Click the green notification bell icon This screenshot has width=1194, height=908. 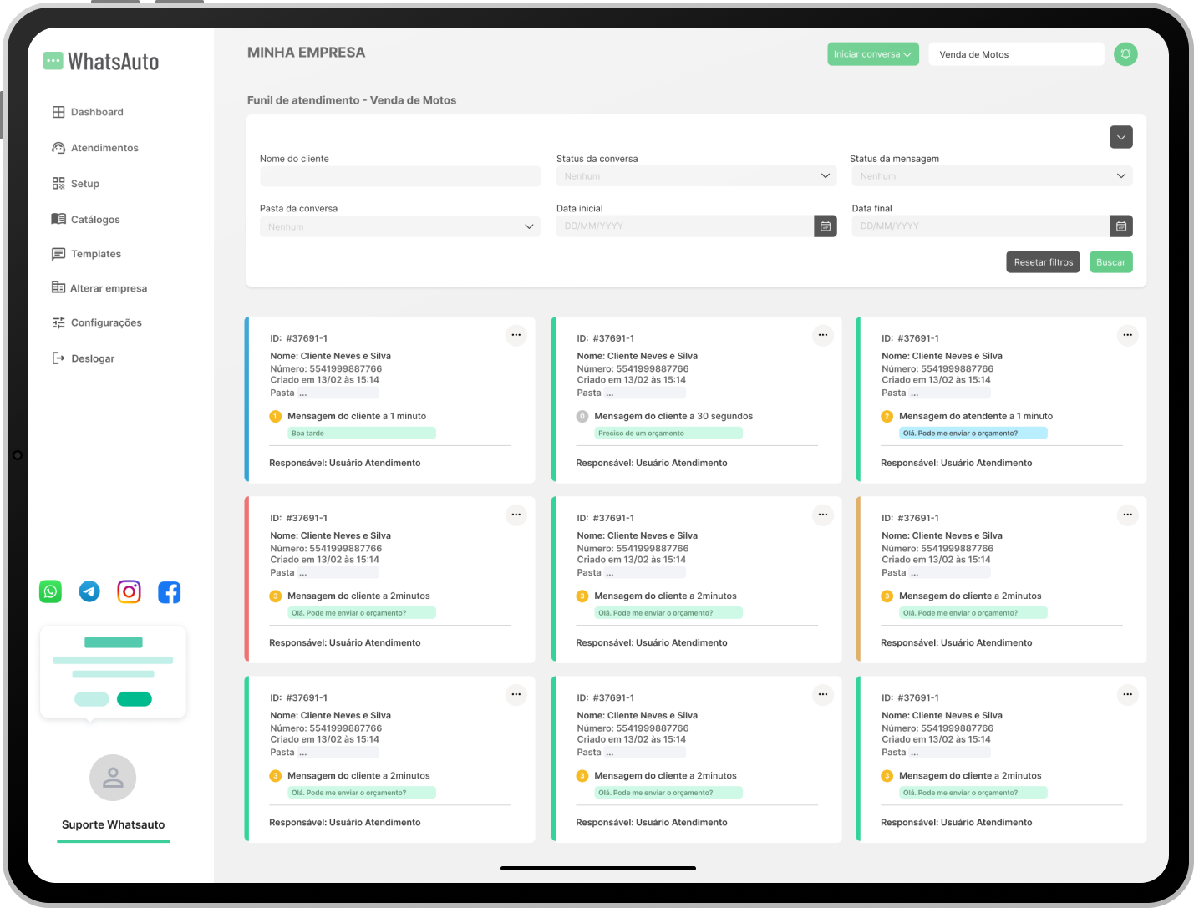1125,54
